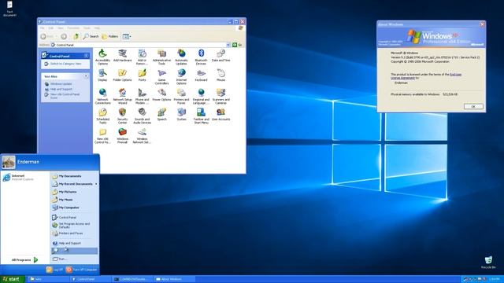The image size is (504, 283).
Task: Click the Go button beside address bar
Action: [237, 45]
